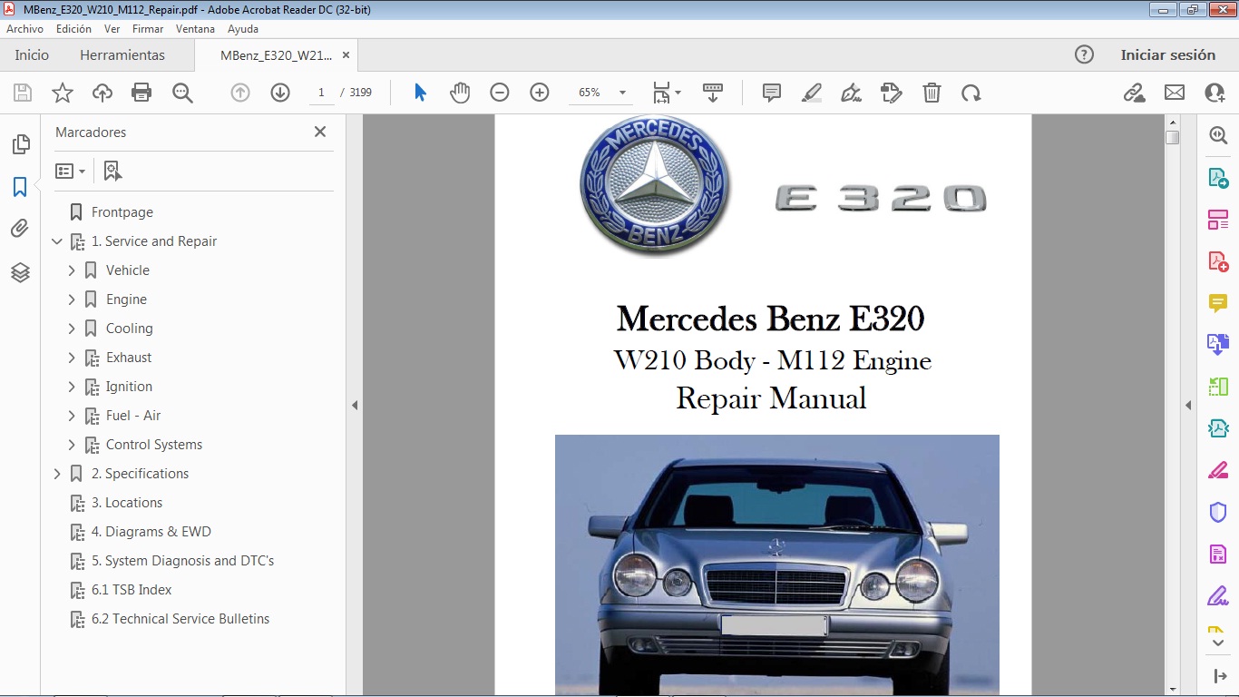Delete the current page with trash icon
Image resolution: width=1239 pixels, height=697 pixels.
pyautogui.click(x=932, y=92)
